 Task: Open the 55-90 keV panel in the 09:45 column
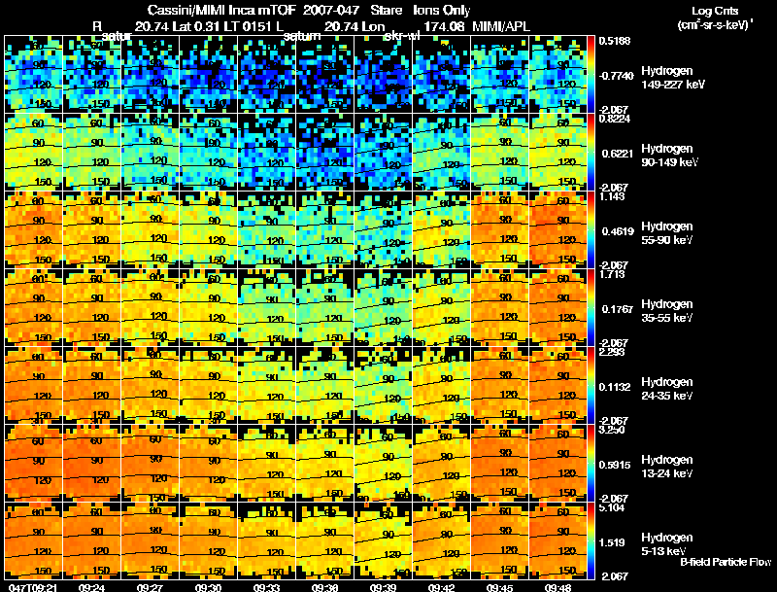tap(499, 230)
